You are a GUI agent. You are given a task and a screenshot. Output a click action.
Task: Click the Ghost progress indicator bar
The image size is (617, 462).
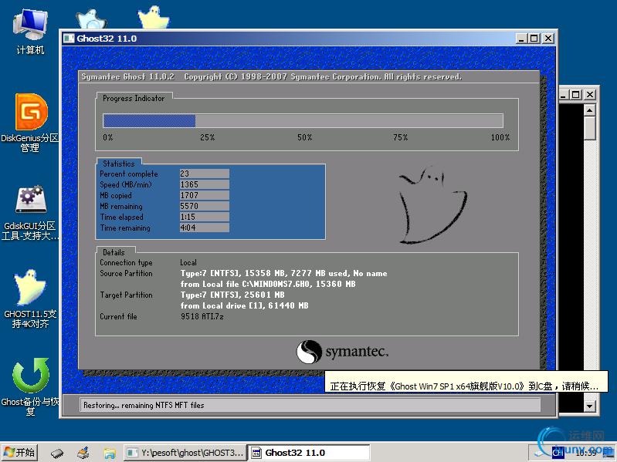pos(303,120)
